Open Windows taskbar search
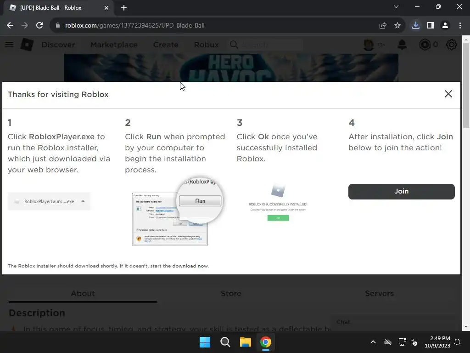 (225, 342)
